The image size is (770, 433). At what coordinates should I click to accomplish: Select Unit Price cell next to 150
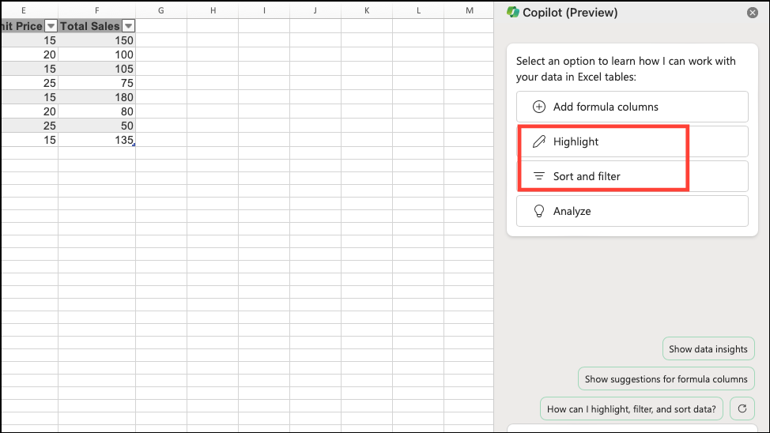[x=29, y=40]
